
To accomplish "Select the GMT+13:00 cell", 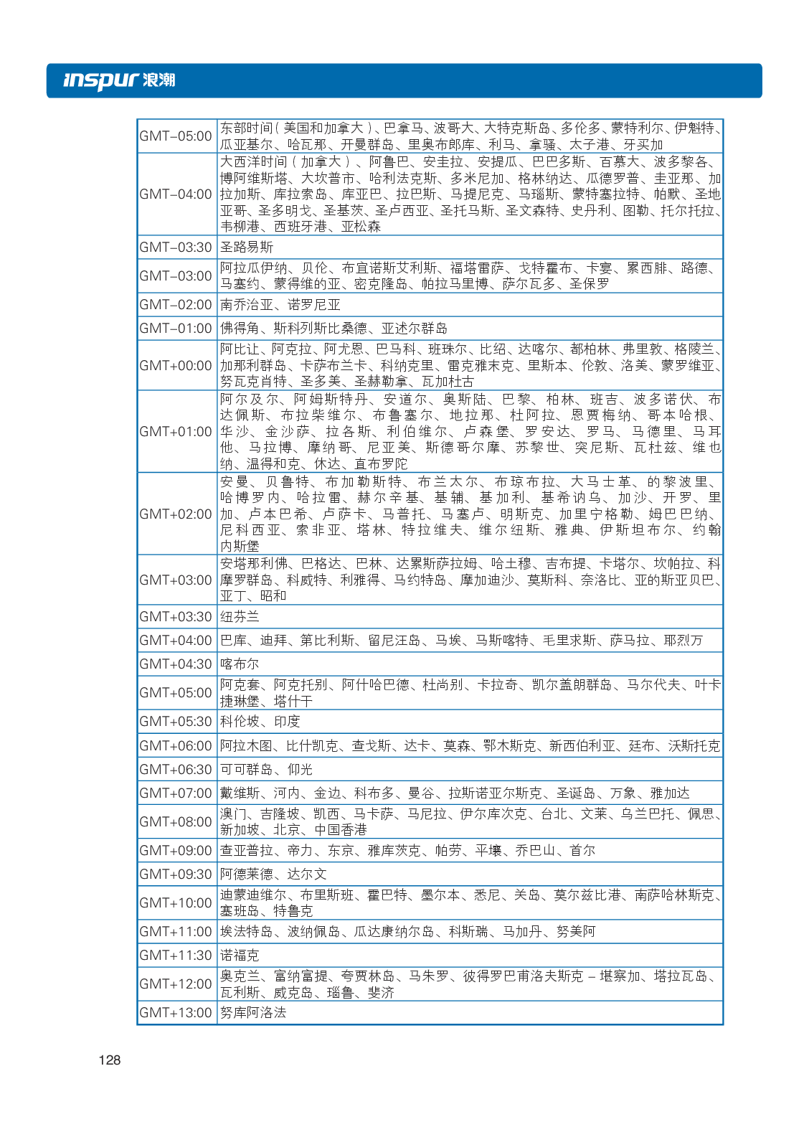I will 176,1013.
